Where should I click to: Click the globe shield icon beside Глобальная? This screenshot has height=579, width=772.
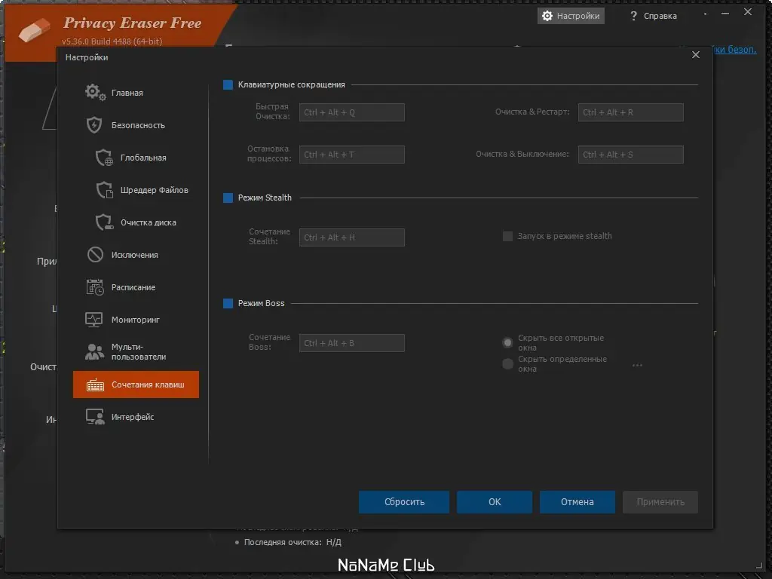104,158
